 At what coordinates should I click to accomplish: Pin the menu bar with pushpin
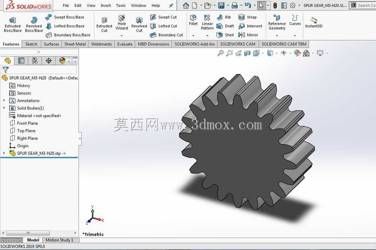(x=171, y=5)
